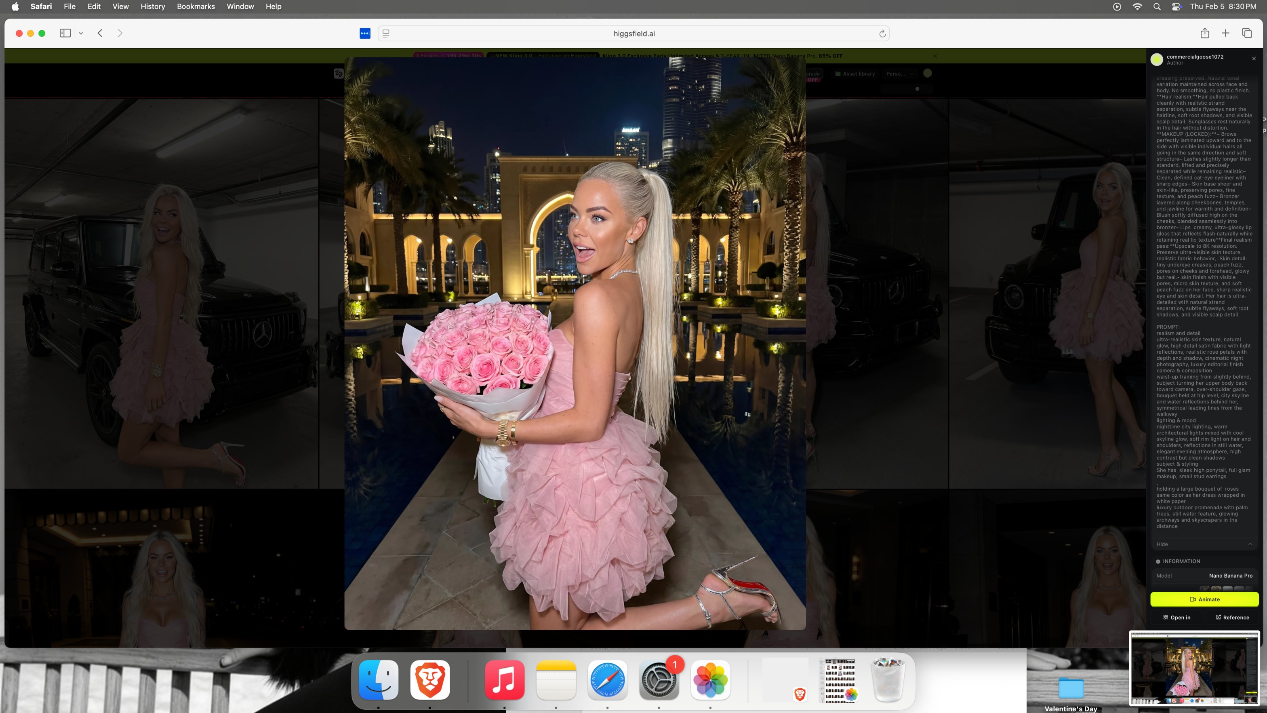Collapse the prompt with the Hide chevron
1267x713 pixels.
(1250, 544)
